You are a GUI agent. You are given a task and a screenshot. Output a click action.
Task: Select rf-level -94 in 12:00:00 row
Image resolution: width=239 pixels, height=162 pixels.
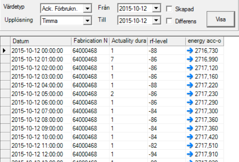click(167, 154)
